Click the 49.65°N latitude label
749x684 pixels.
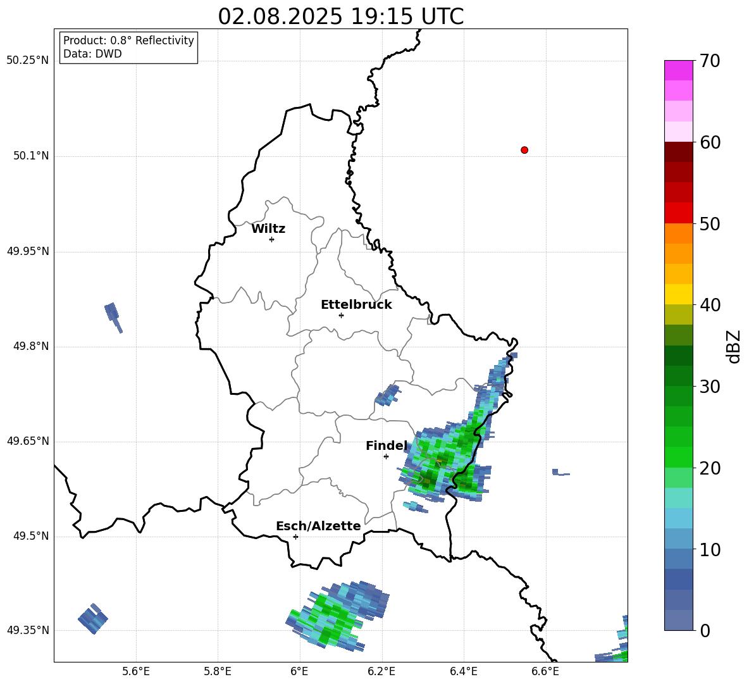(x=28, y=441)
